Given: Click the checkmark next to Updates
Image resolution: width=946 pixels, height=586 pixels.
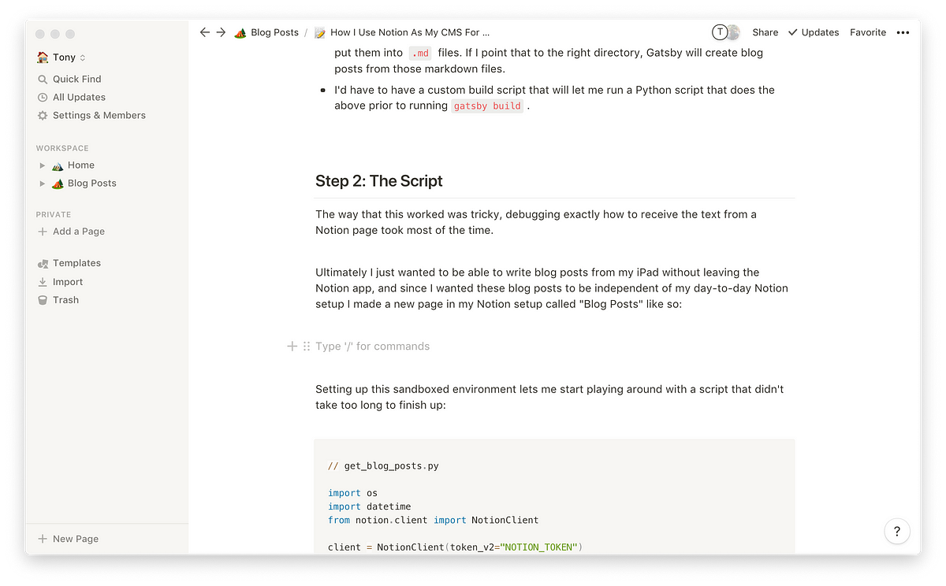Looking at the screenshot, I should click(793, 32).
